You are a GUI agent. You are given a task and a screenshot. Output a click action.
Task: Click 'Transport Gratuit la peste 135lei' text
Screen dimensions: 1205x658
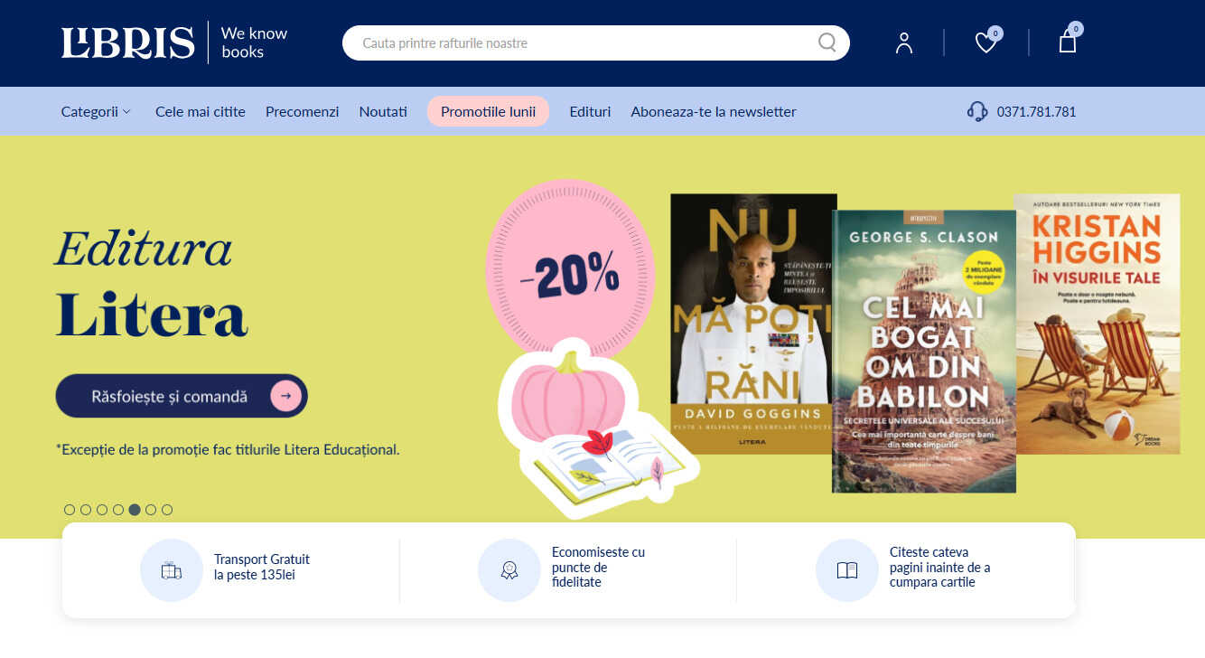point(262,567)
